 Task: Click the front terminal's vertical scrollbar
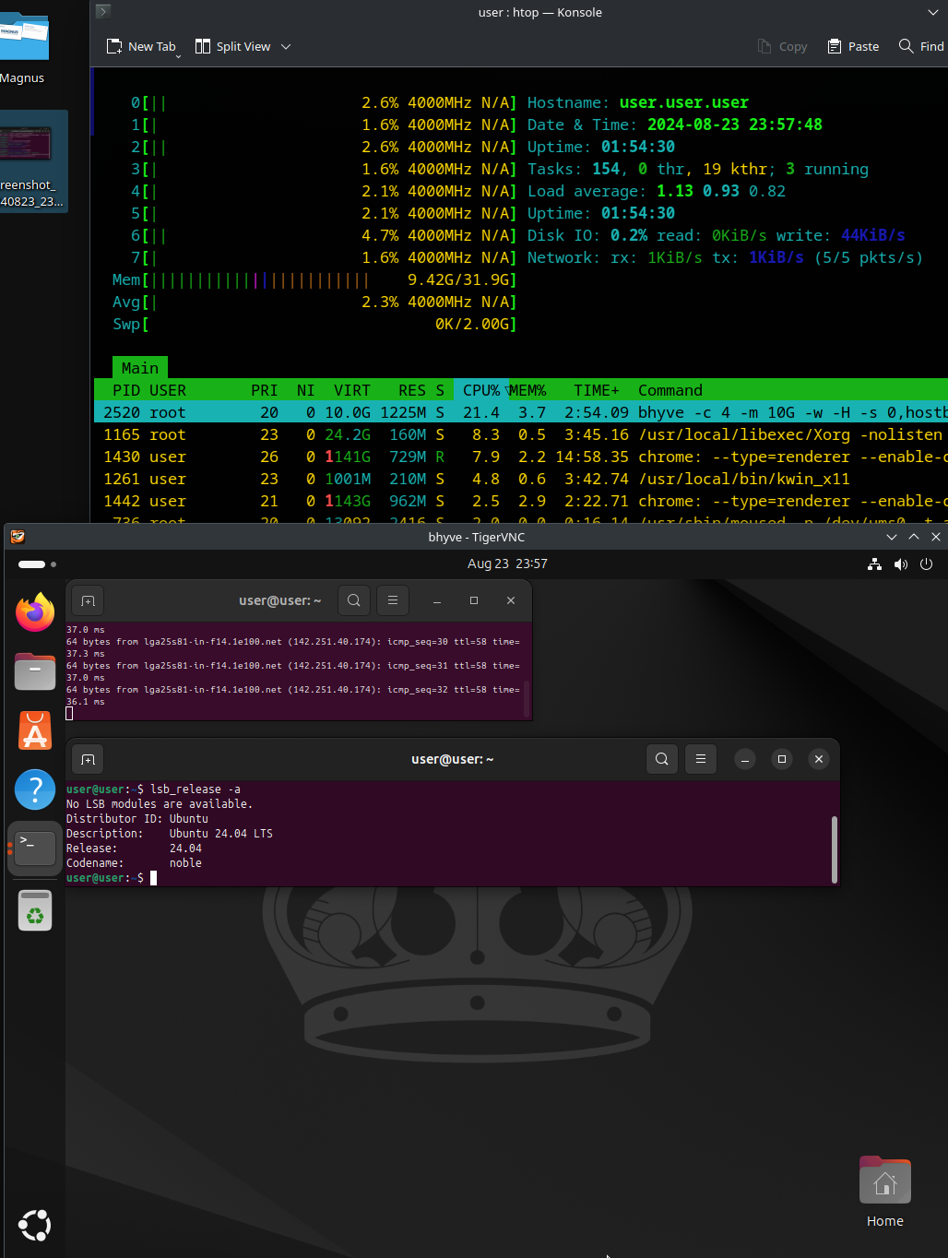click(x=834, y=849)
